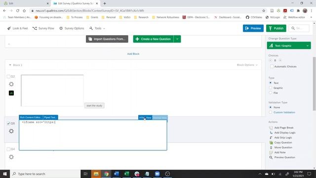Open the browser extensions puzzle icon
The image size is (316, 178).
click(x=298, y=11)
